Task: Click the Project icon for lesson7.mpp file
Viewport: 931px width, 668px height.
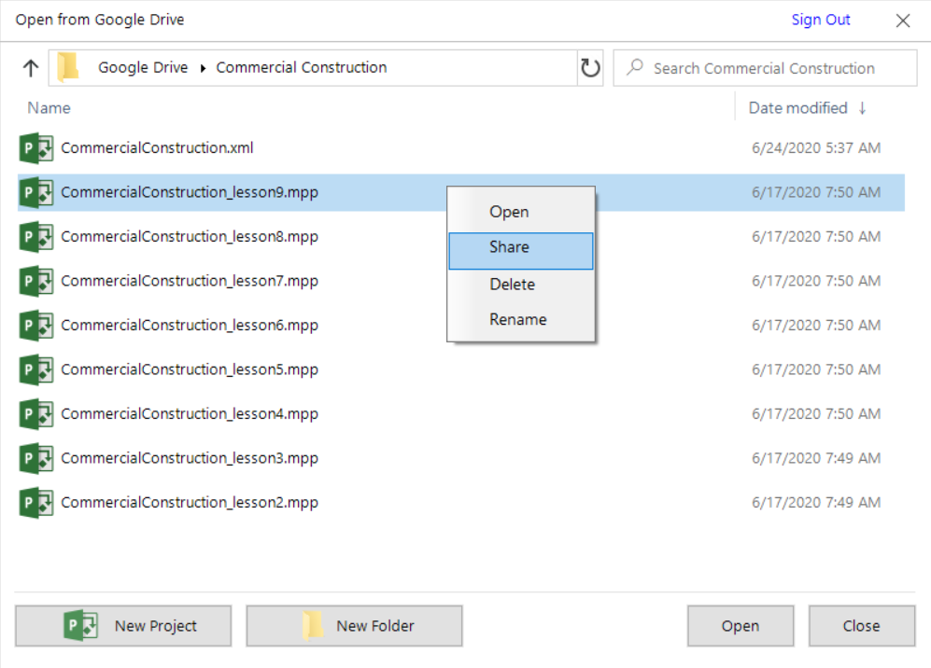Action: 36,281
